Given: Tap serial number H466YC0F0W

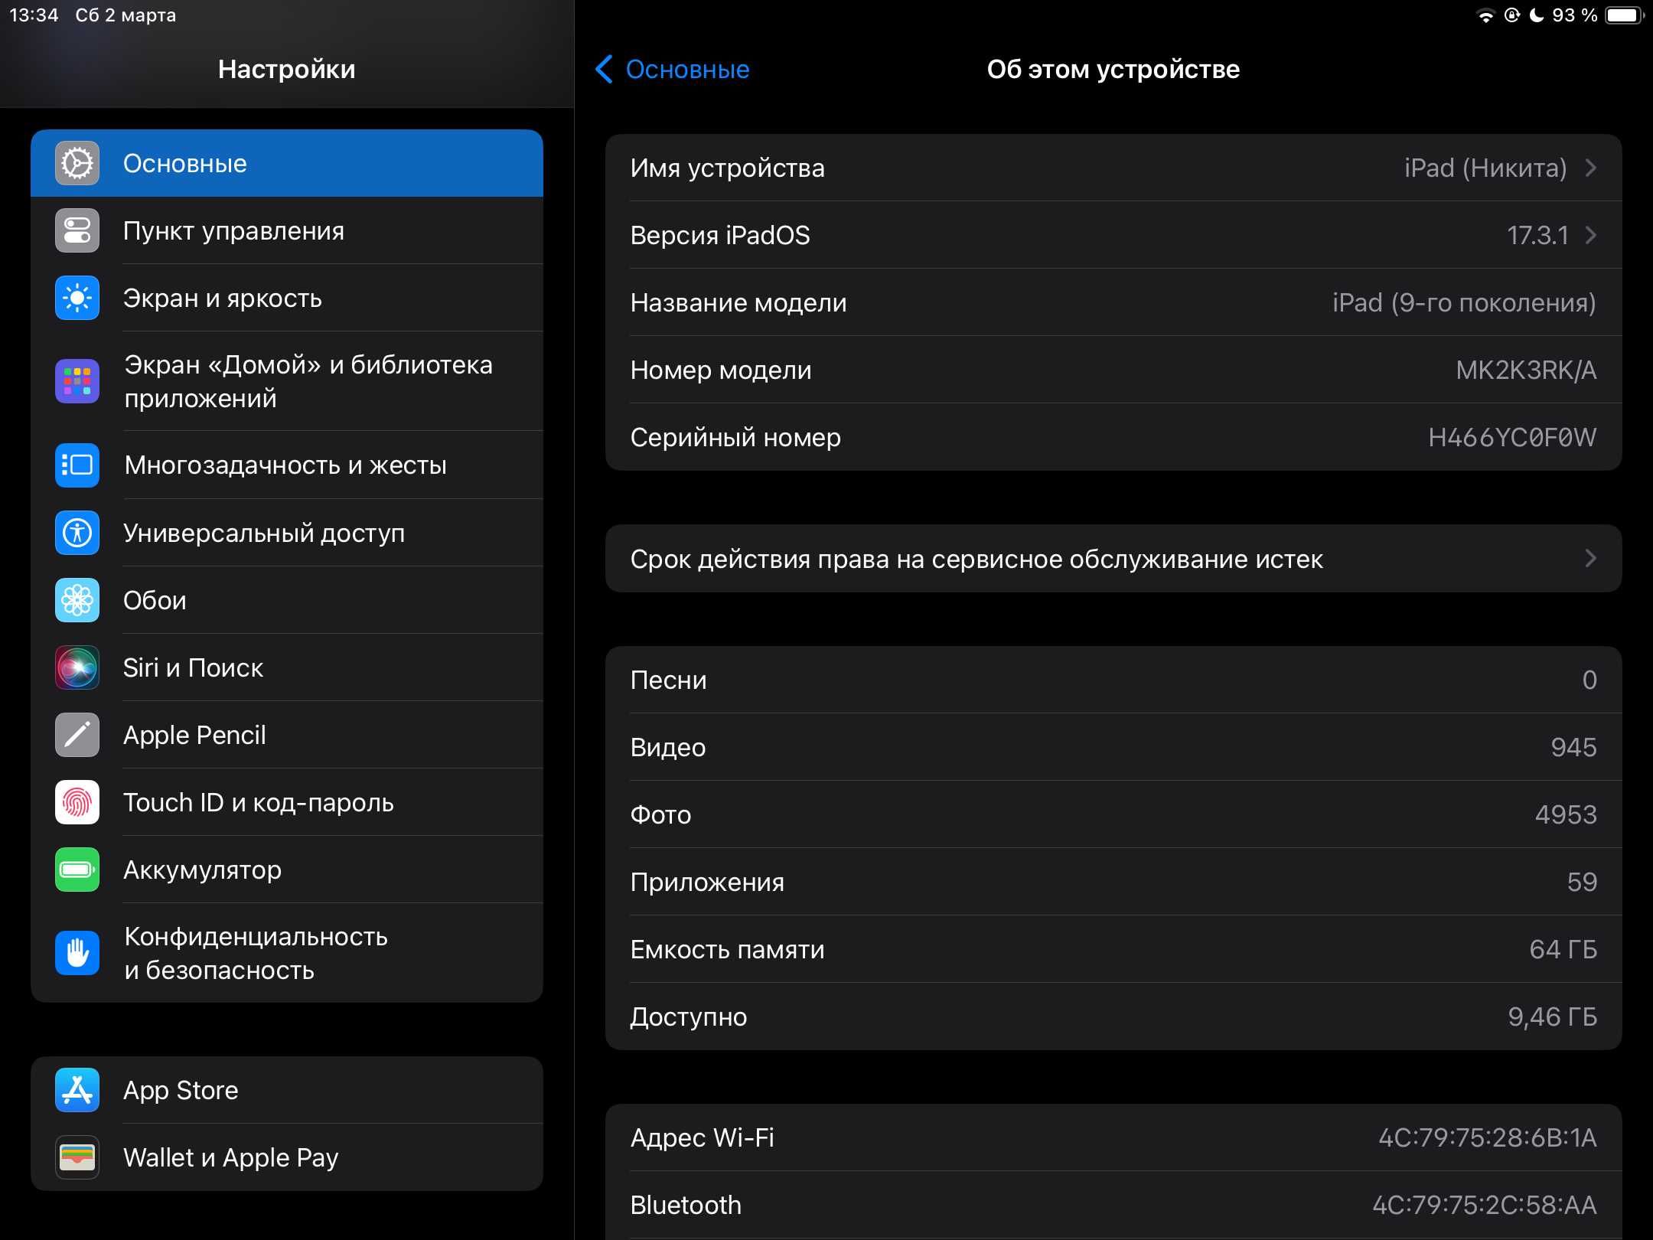Looking at the screenshot, I should tap(1512, 438).
